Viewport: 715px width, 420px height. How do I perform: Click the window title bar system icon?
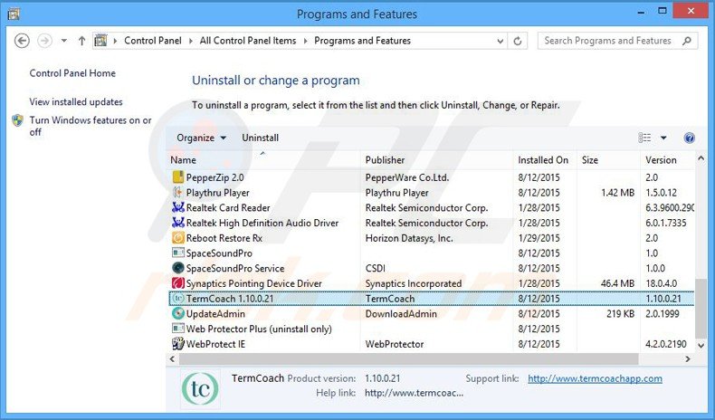pyautogui.click(x=14, y=14)
